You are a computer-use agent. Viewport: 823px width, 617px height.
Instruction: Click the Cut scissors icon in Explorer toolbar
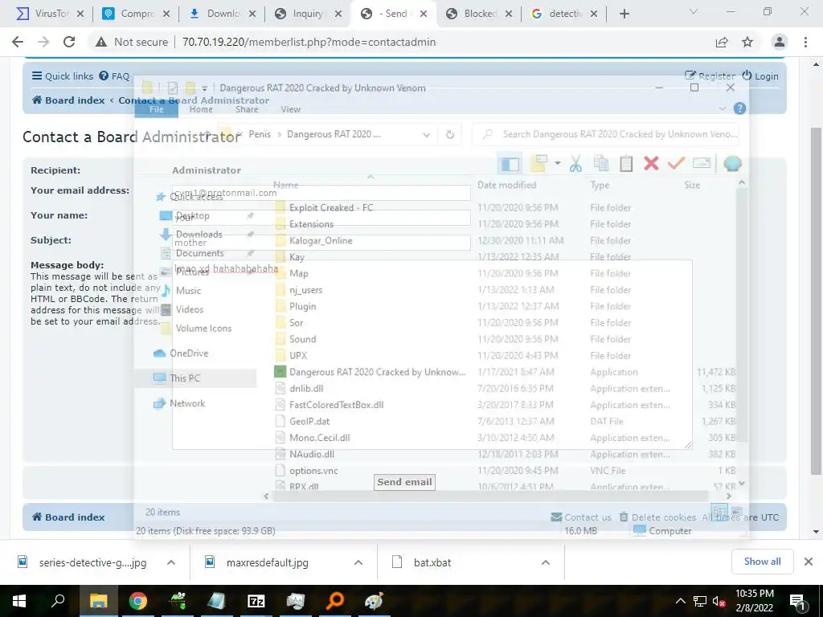point(575,164)
